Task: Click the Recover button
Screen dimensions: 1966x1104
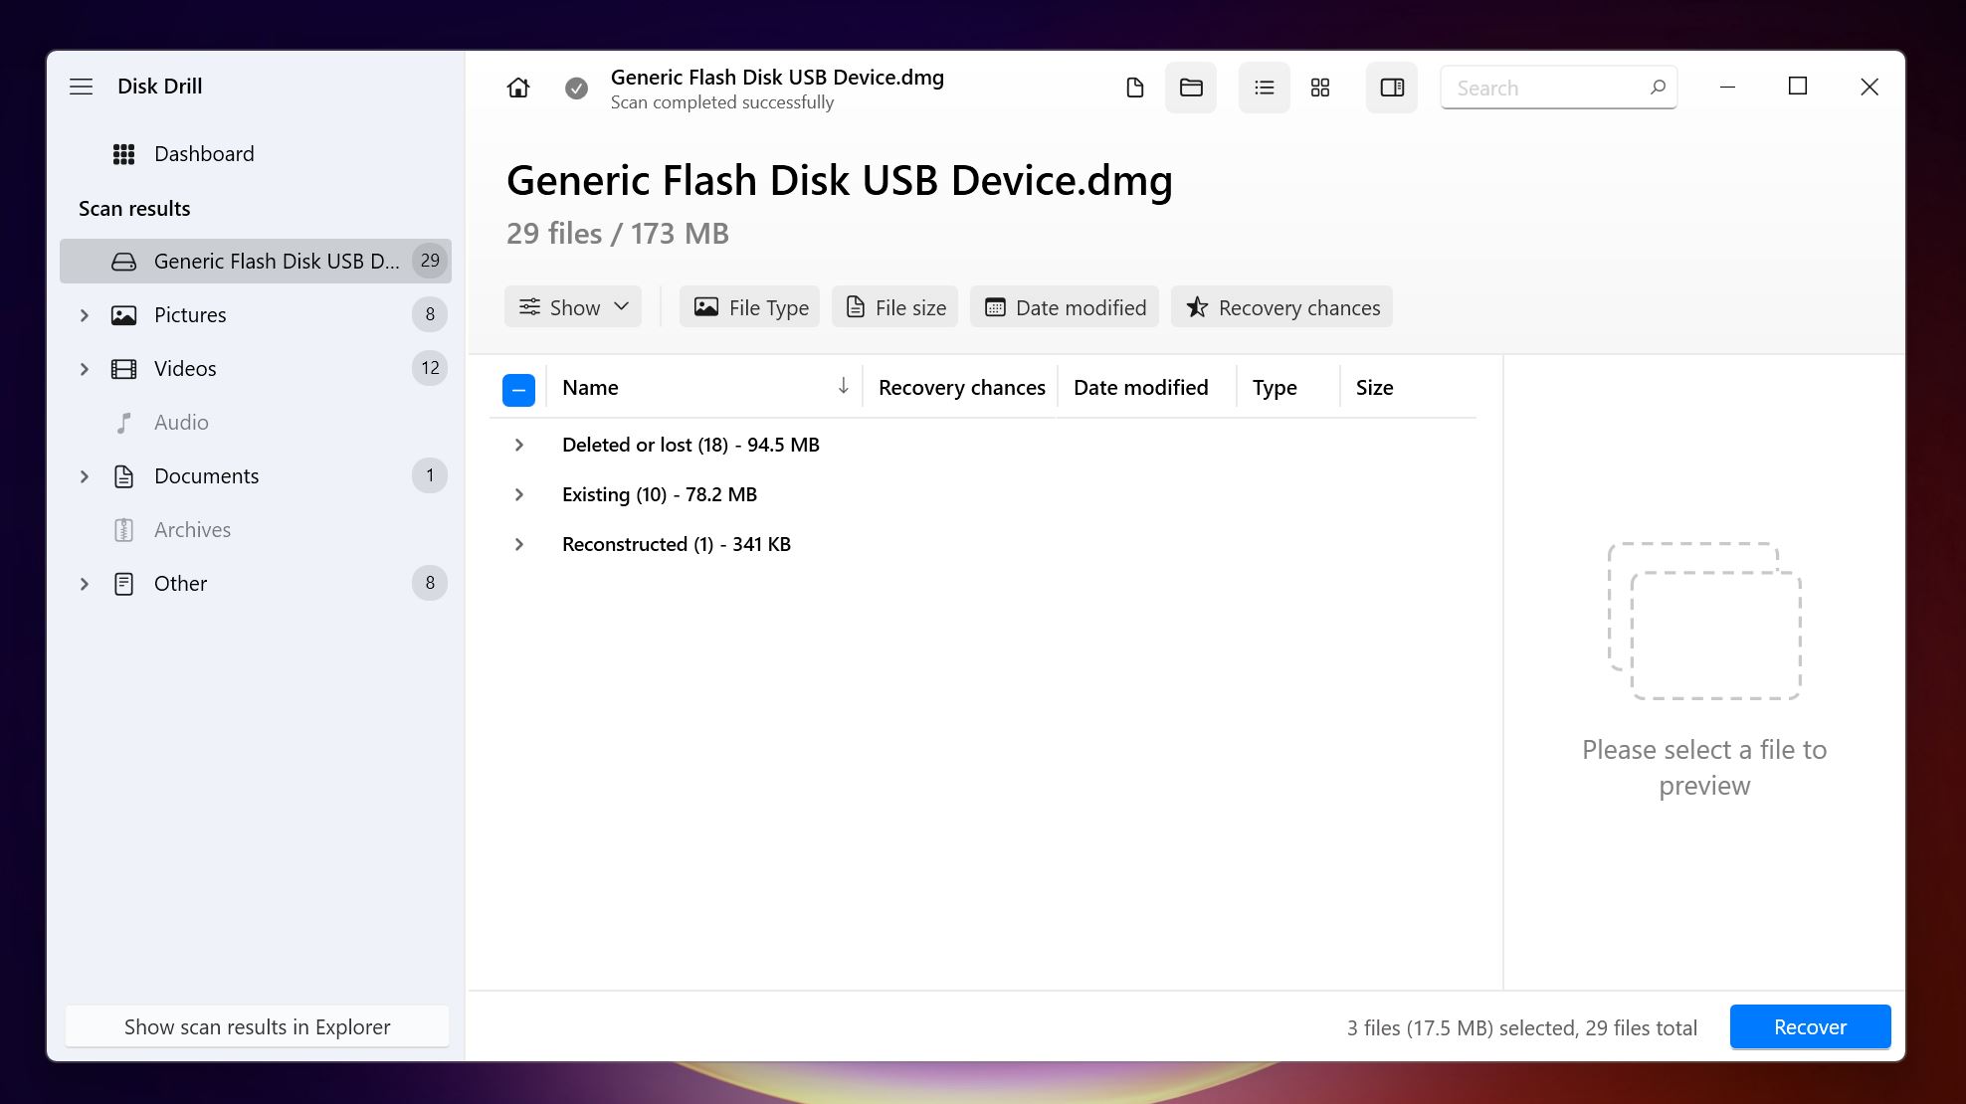Action: 1810,1026
